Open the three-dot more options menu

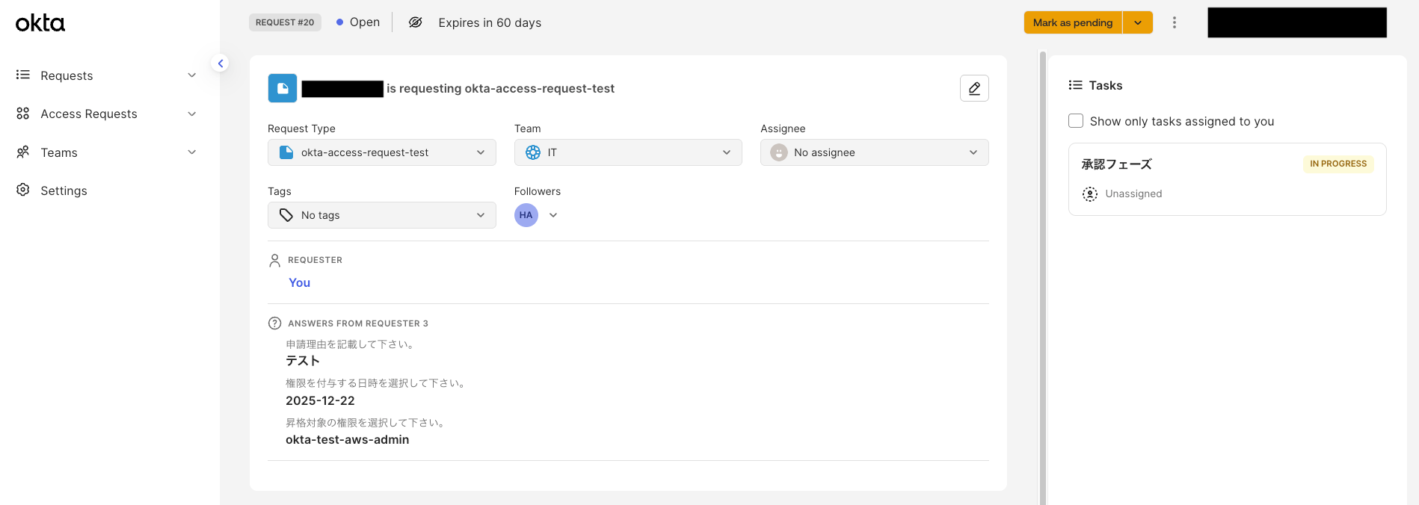[1175, 22]
